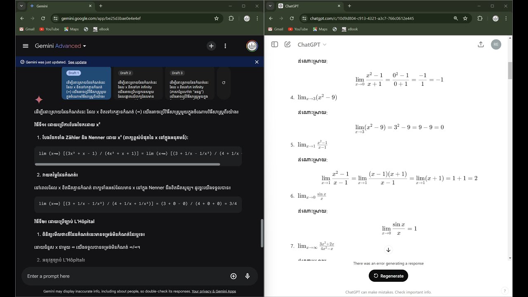Click Back button in Gemini window
This screenshot has height=297, width=528.
coord(21,19)
